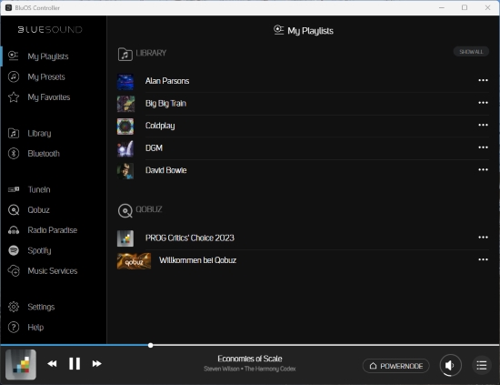Open more options for Coldplay
Screen dimensions: 500x385
click(483, 125)
